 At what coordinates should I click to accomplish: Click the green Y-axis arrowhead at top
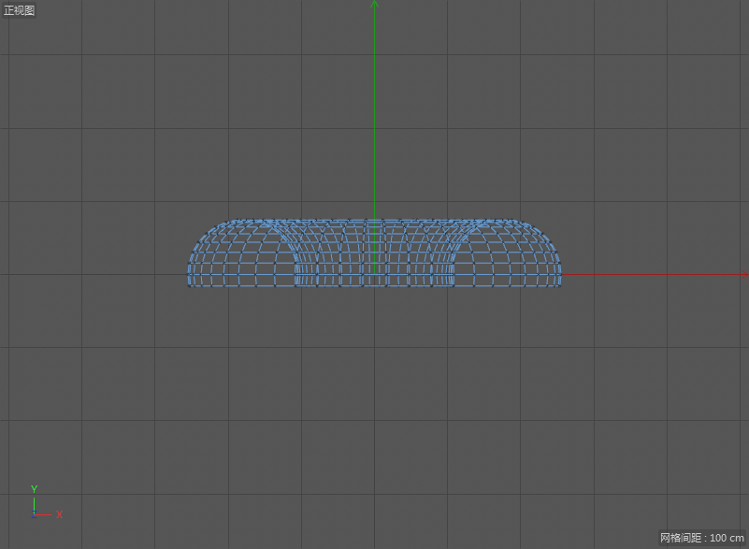tap(374, 5)
